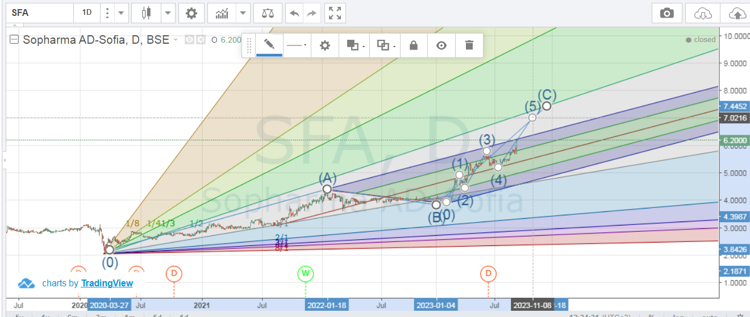Select the wave point (3) circle

point(487,151)
